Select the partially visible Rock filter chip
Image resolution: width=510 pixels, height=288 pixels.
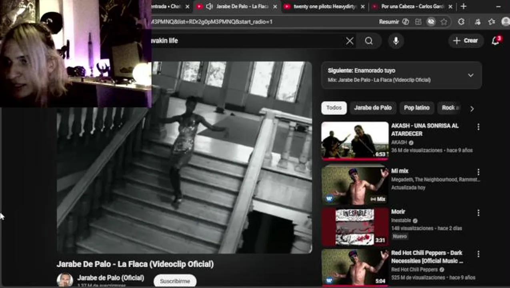449,108
